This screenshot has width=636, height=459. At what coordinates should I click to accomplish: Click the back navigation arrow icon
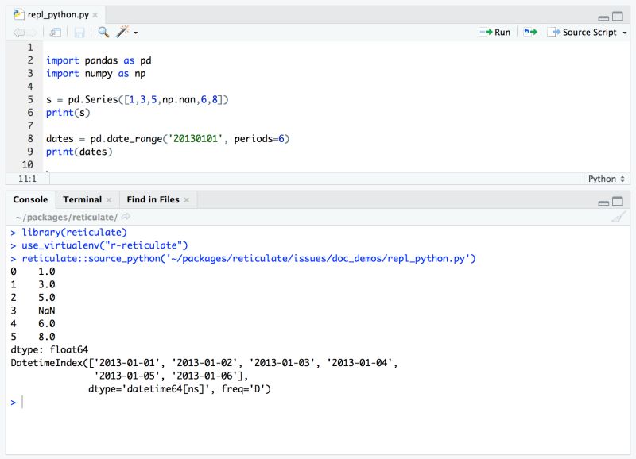[17, 32]
